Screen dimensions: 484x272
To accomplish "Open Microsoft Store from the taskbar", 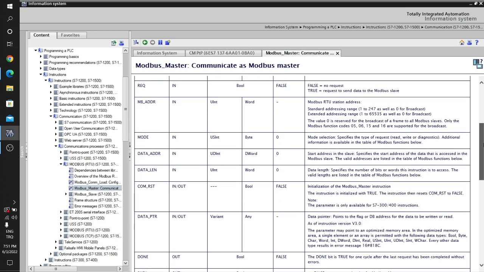I will [10, 103].
